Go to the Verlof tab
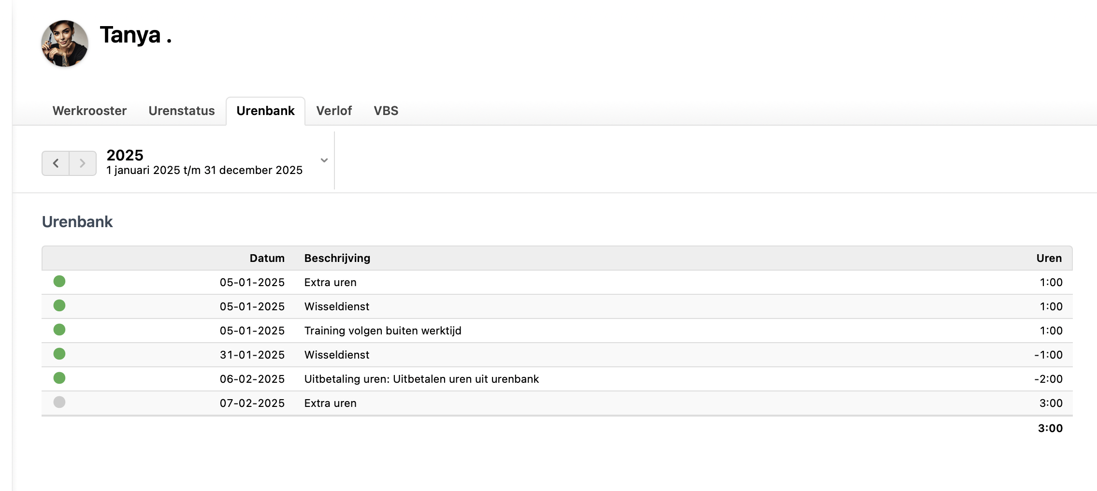 point(334,111)
